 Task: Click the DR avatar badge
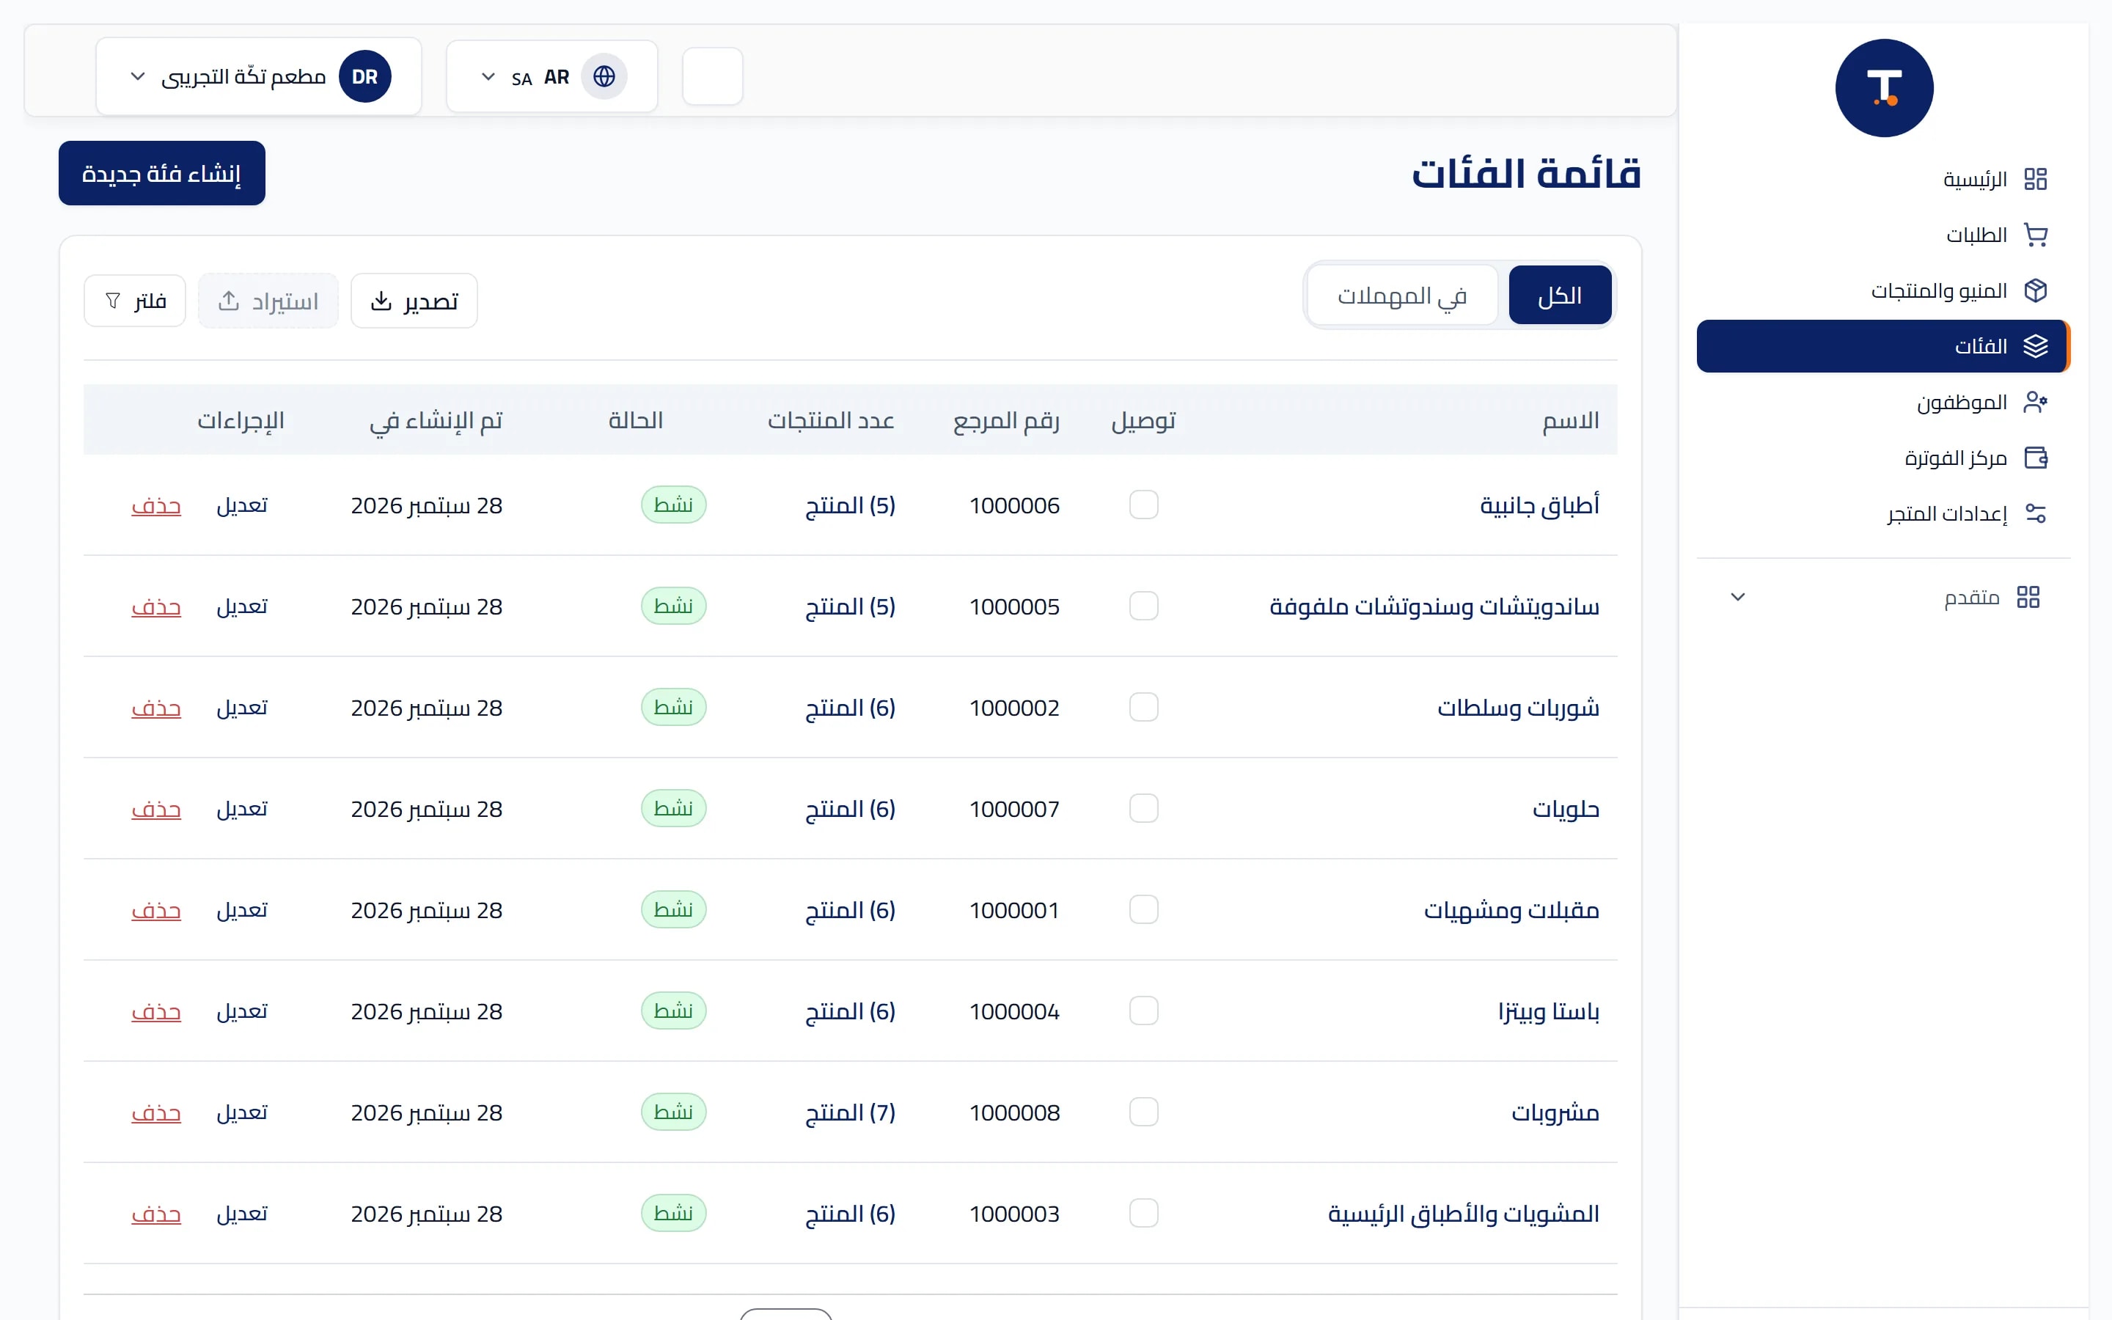(x=364, y=77)
